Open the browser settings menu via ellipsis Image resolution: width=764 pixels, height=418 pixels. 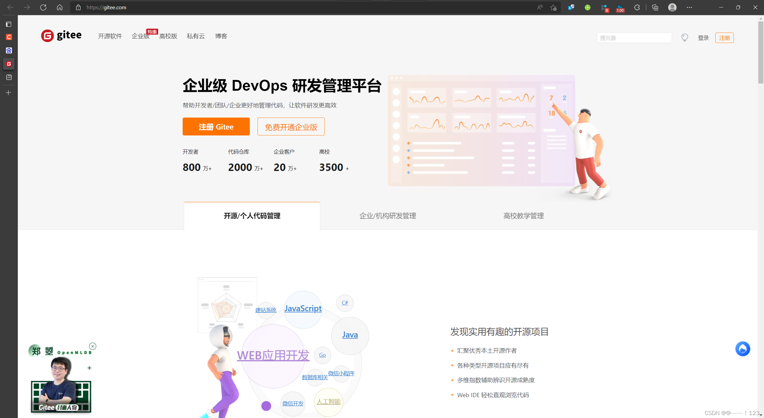[x=689, y=7]
